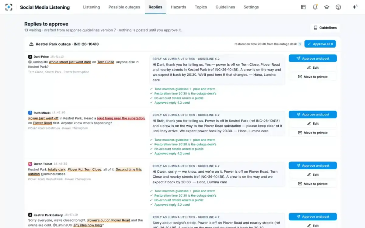
Task: Click highlighted 'totally dark' in Owen's post
Action: pyautogui.click(x=57, y=169)
